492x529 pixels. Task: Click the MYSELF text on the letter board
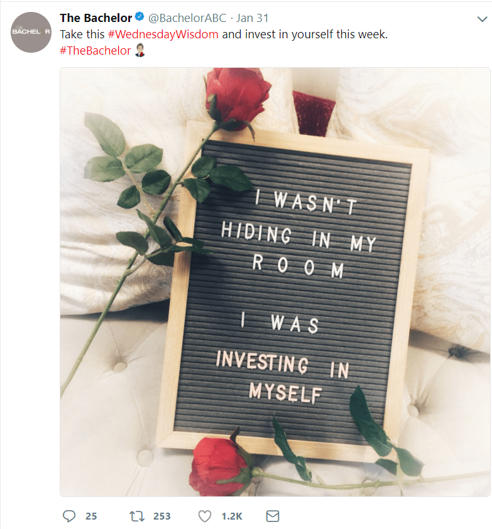tap(286, 393)
